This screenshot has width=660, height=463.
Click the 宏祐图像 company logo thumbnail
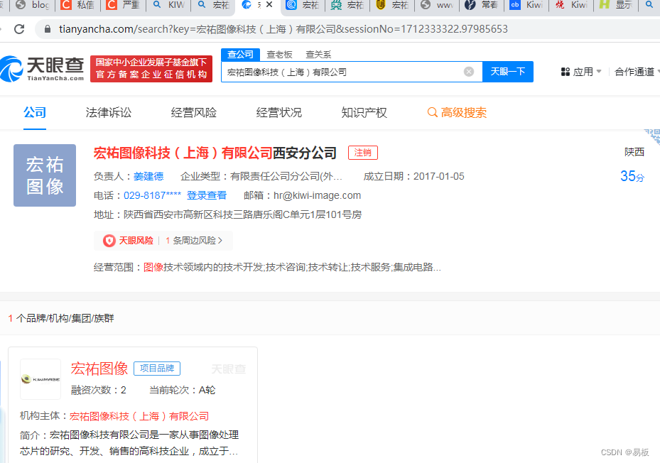click(x=45, y=175)
